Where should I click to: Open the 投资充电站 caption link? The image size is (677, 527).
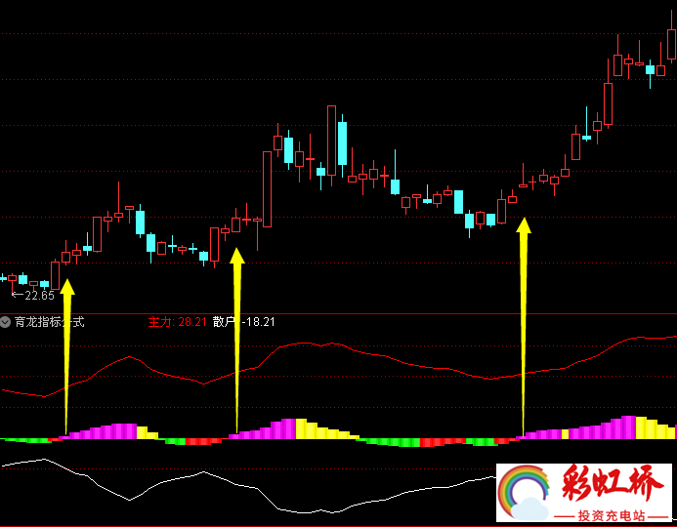click(x=611, y=515)
